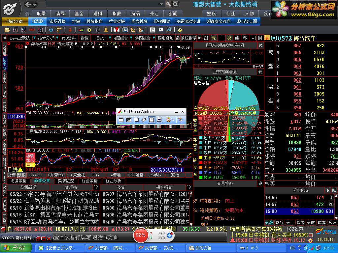Toggle the 测 button in chart toolbar
The image size is (338, 253).
point(206,38)
